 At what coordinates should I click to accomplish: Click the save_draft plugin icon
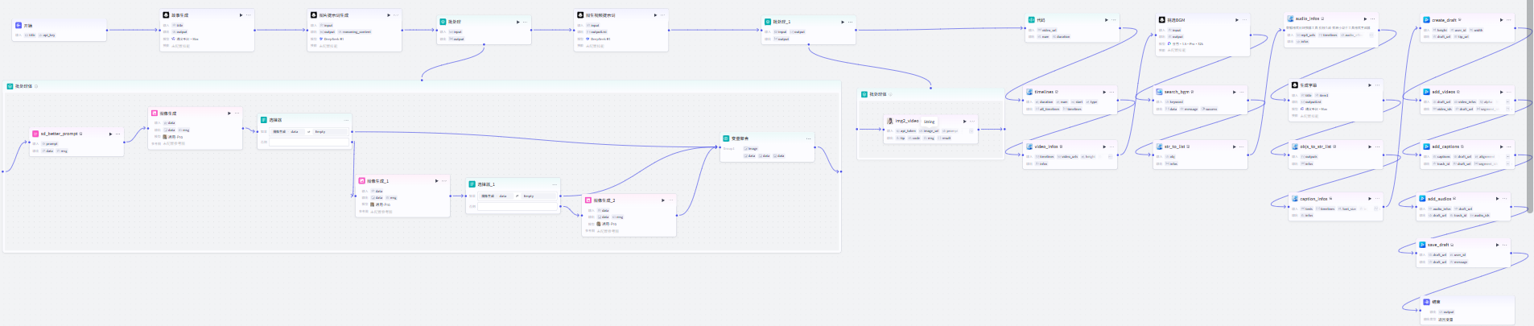pyautogui.click(x=1423, y=245)
